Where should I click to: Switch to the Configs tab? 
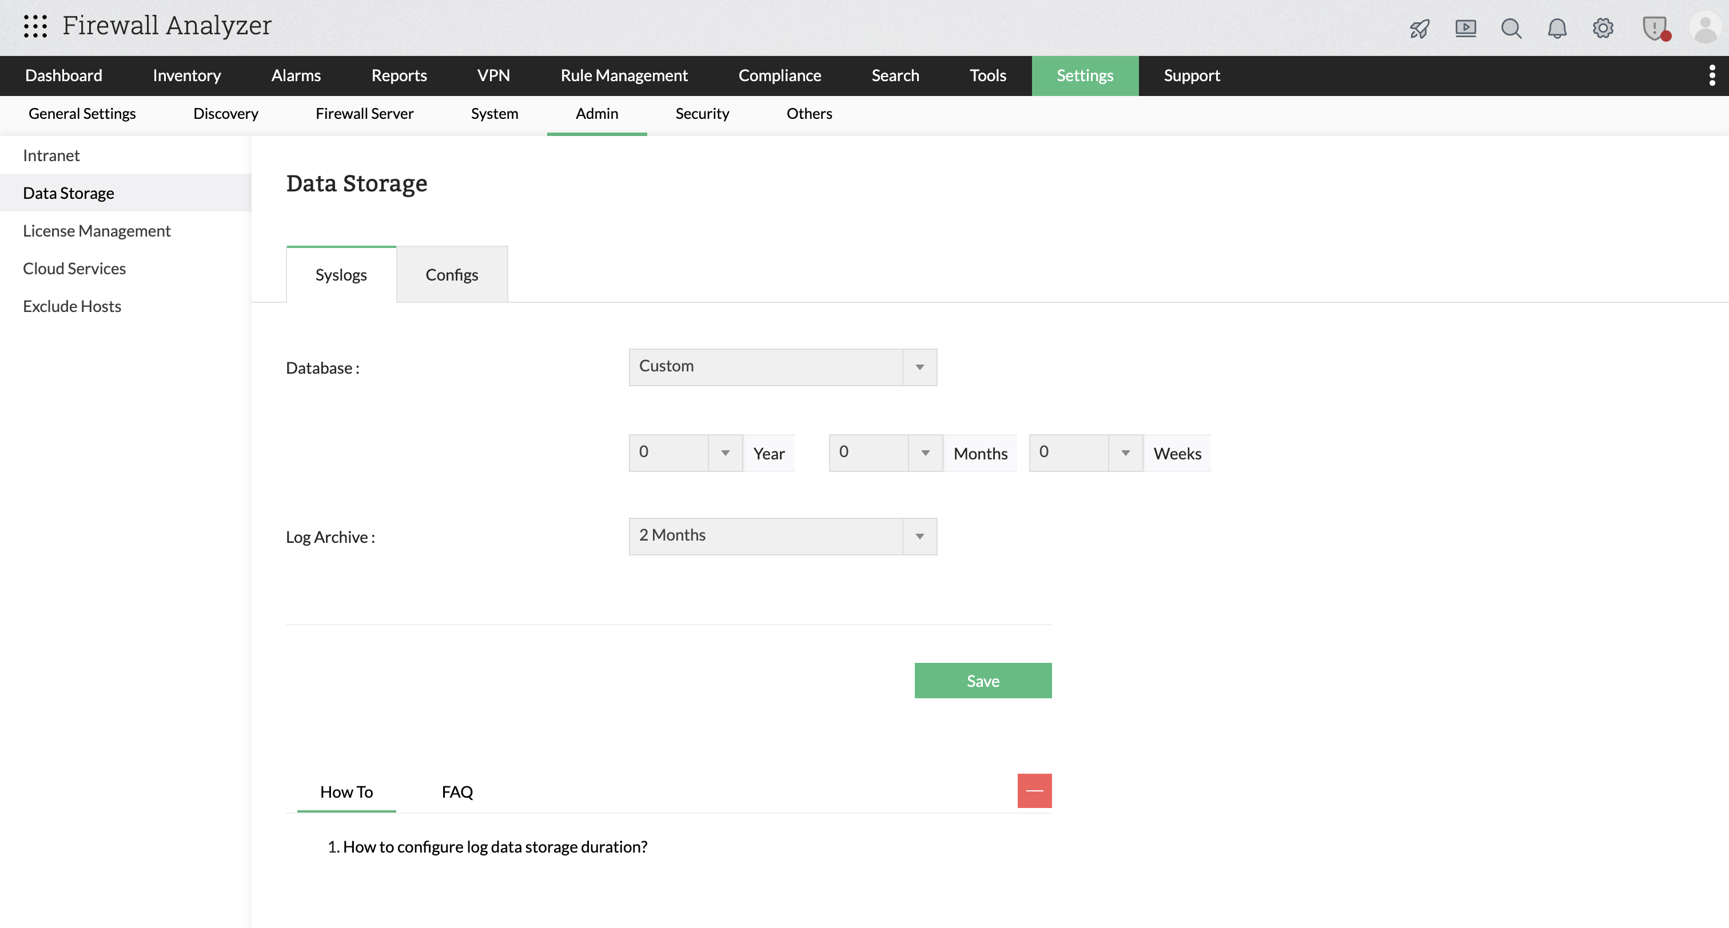point(452,274)
